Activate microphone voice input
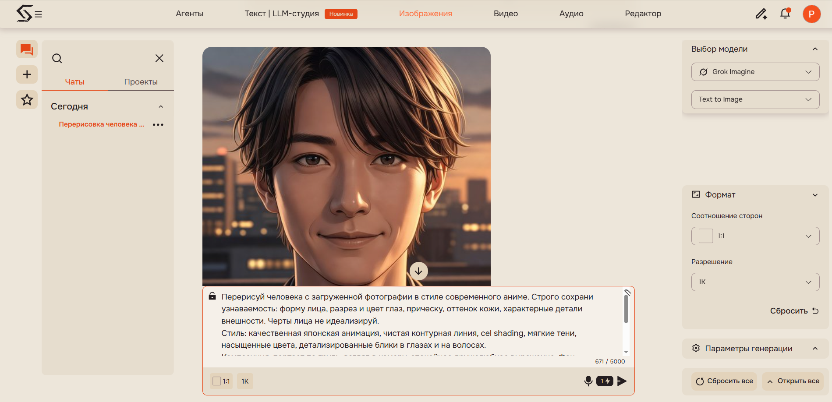Image resolution: width=832 pixels, height=402 pixels. point(588,381)
